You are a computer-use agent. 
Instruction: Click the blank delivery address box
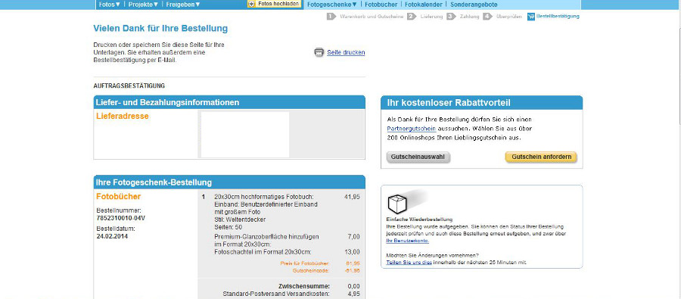[245, 134]
